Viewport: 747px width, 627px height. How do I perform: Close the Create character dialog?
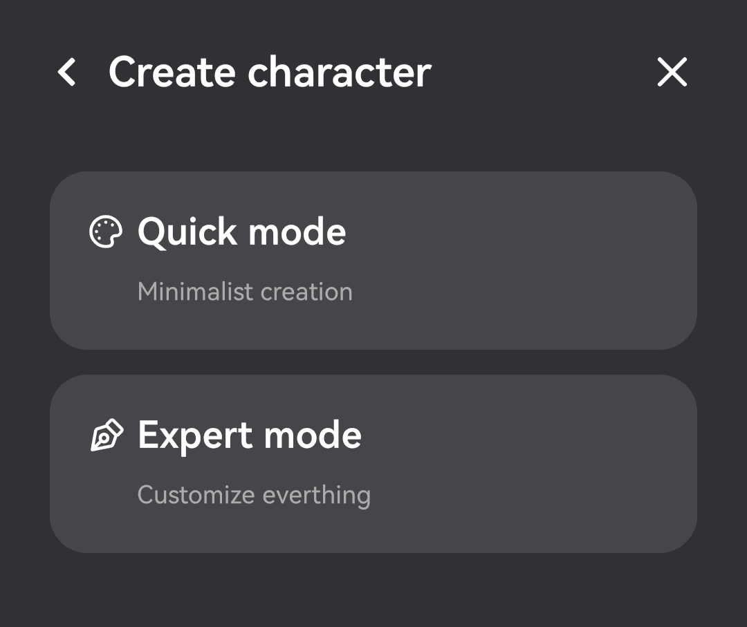[x=672, y=72]
